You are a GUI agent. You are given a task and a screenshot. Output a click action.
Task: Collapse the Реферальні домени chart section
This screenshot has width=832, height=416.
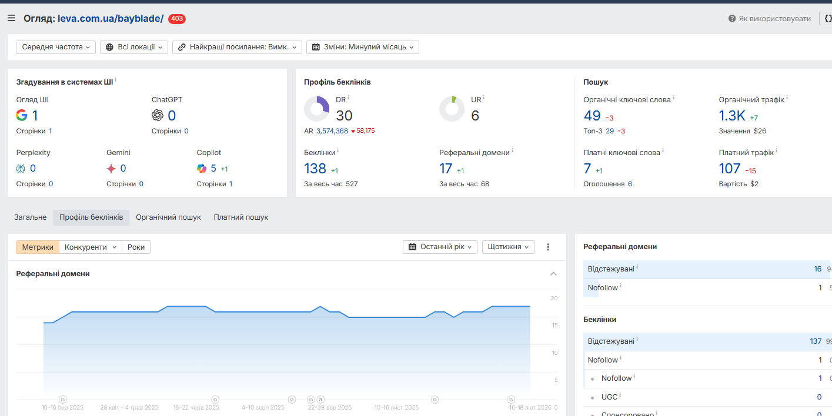(x=553, y=274)
